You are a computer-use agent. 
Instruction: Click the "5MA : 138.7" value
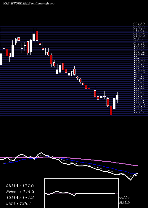[x=18, y=204]
